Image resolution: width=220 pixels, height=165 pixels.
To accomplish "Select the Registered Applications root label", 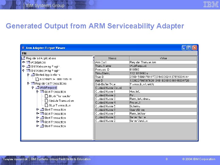I will coord(41,58).
